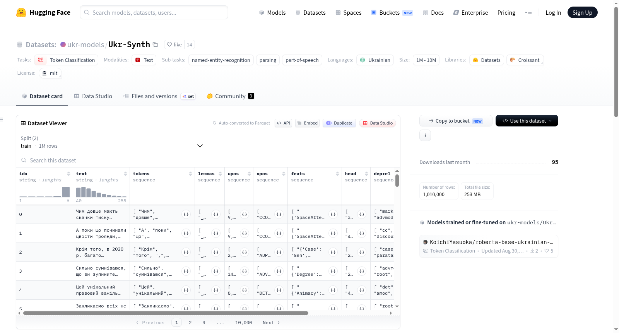Open the left sidebar hamburger icon

tap(2, 120)
